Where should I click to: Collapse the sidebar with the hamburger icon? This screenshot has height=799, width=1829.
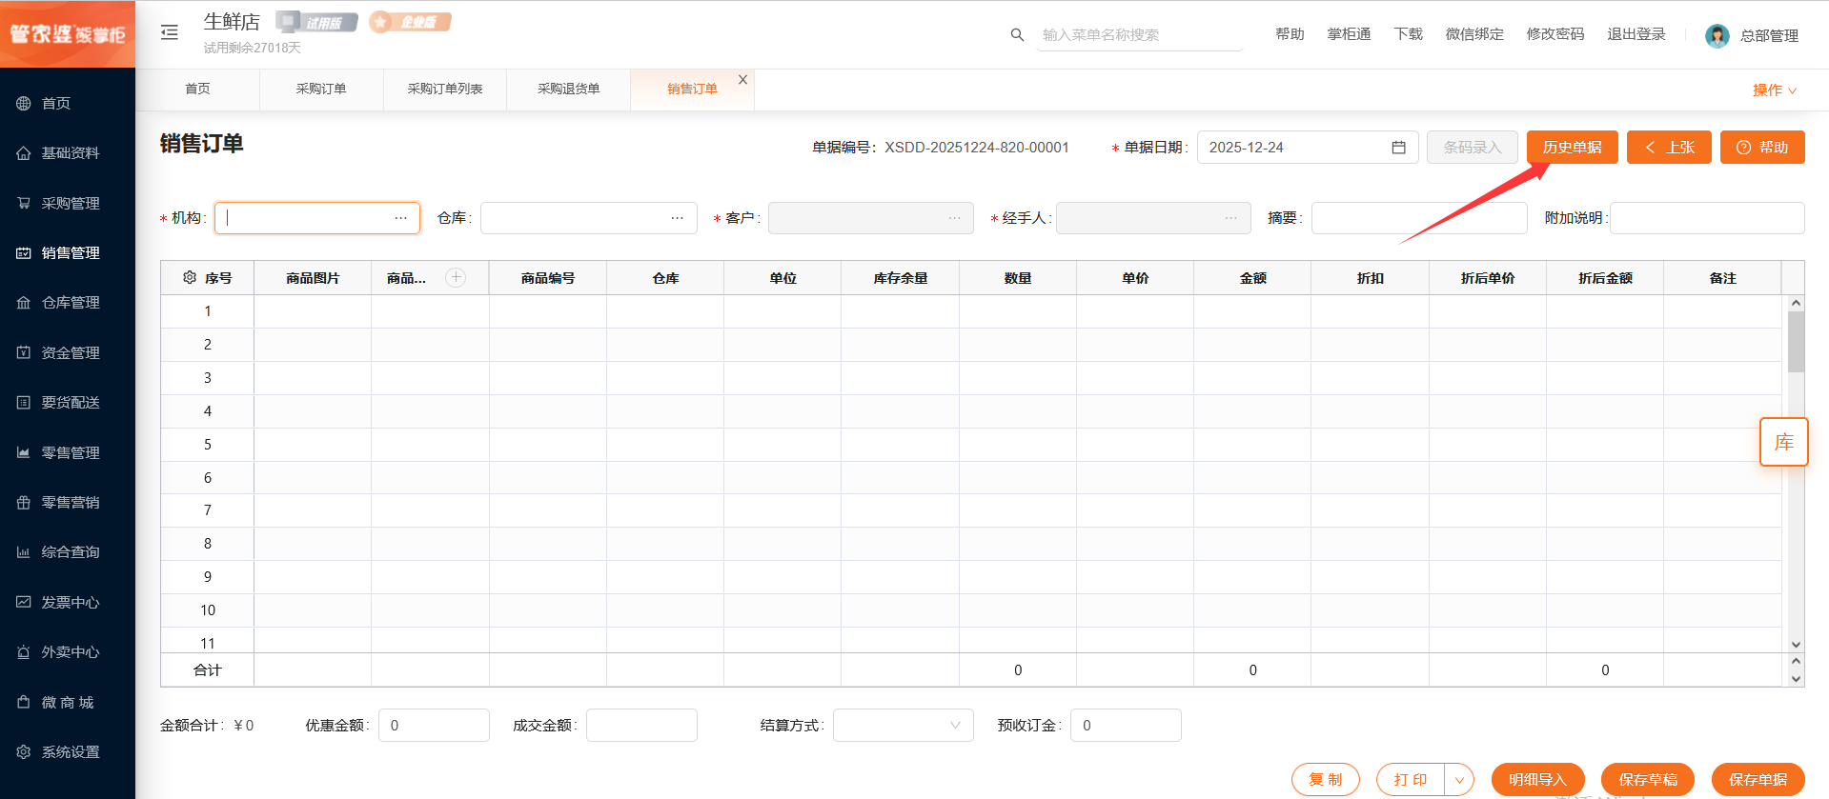point(170,32)
